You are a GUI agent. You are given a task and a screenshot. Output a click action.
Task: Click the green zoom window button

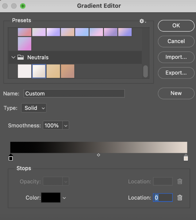pos(23,6)
